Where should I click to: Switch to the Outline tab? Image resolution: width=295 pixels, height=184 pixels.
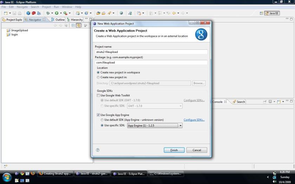(58, 20)
